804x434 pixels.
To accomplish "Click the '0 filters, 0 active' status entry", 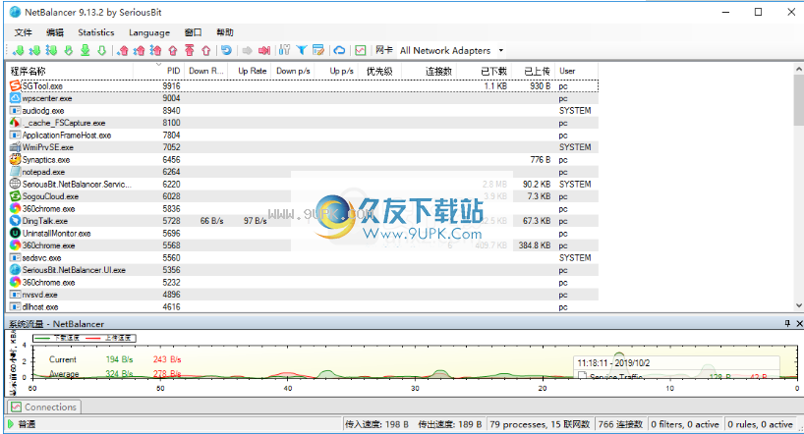I will click(684, 424).
